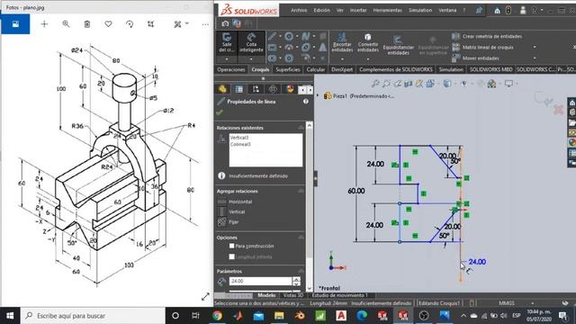
Task: Select Vertical3 in existing relations list
Action: click(x=239, y=138)
